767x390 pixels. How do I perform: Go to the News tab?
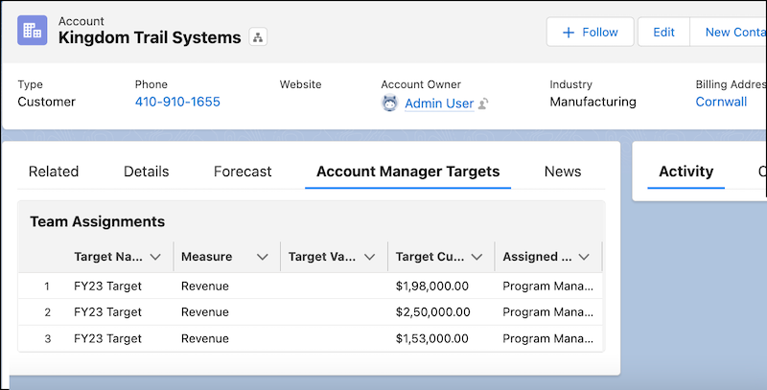(x=563, y=172)
